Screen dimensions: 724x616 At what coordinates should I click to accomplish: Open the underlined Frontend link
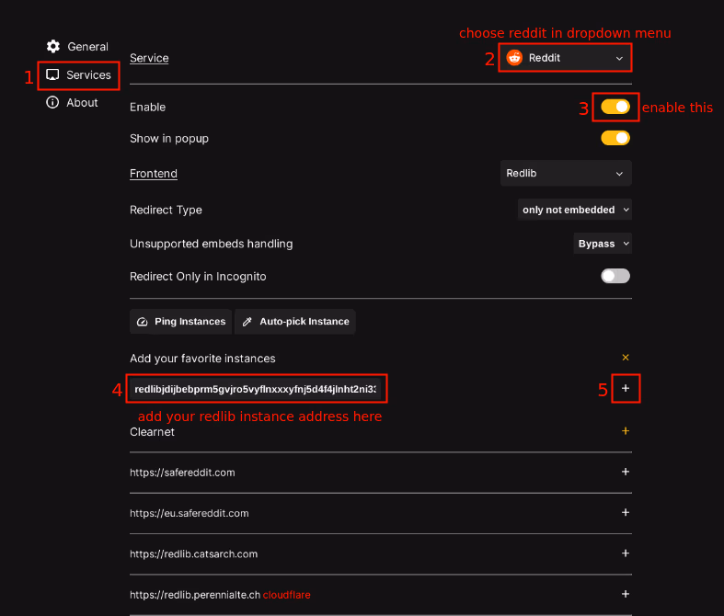click(154, 173)
